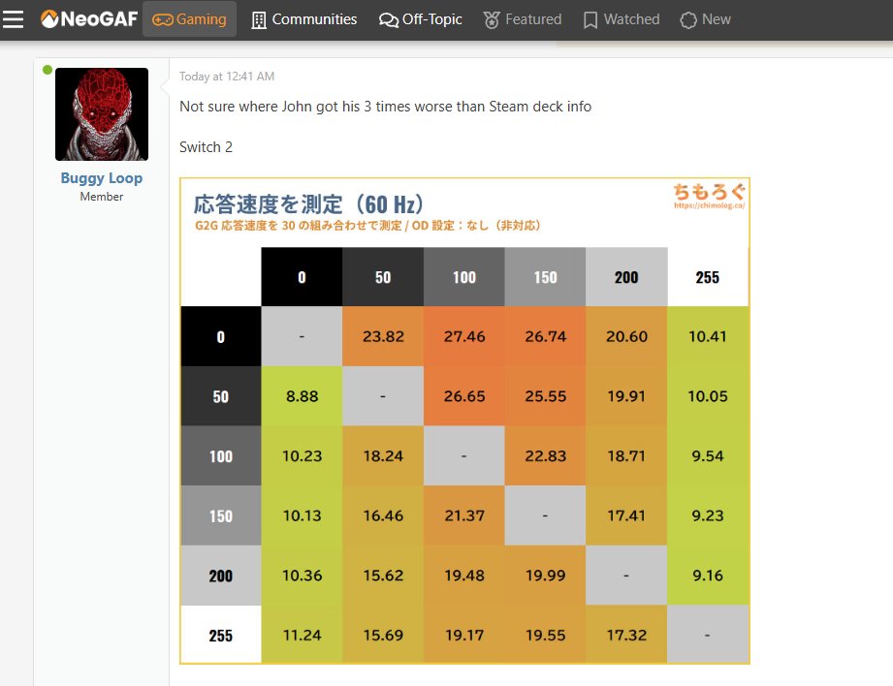Click the 22.83 table cell
The image size is (893, 686).
[546, 456]
